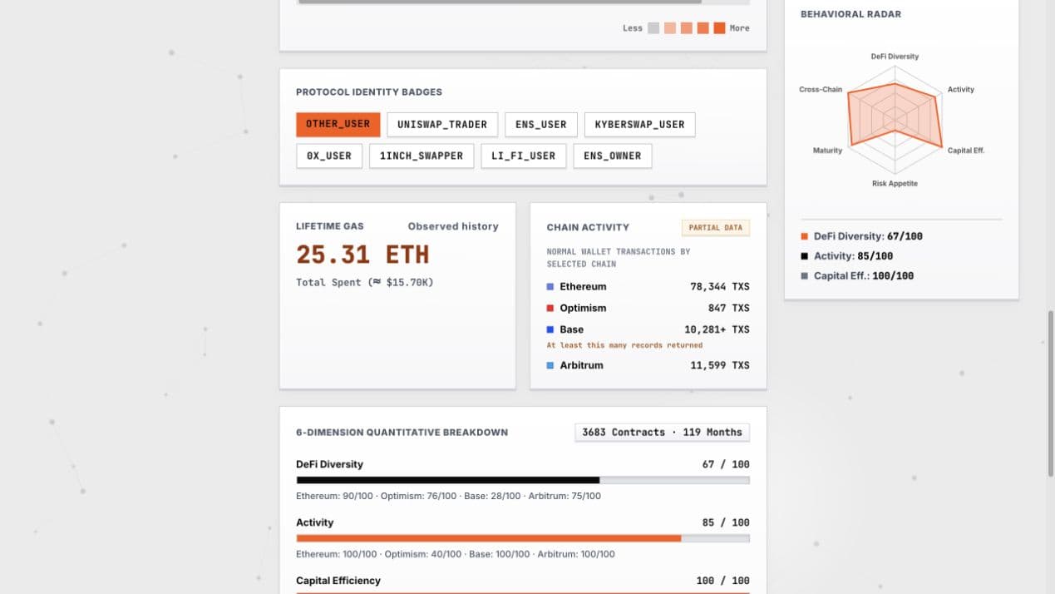Click the '85 / 100' Activity score
This screenshot has height=594, width=1055.
pos(726,523)
